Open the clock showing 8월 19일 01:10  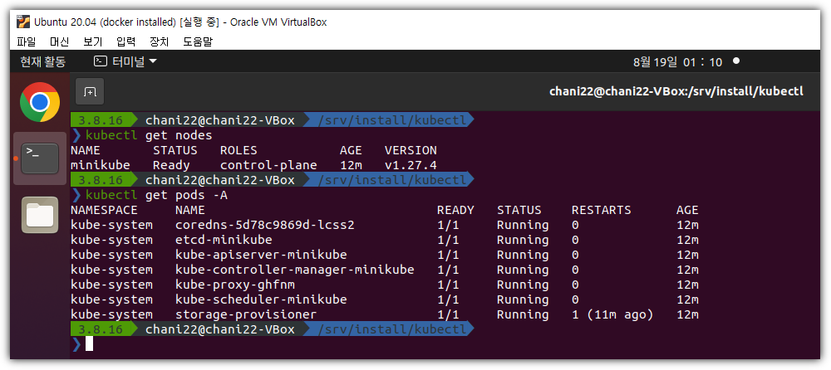(677, 62)
